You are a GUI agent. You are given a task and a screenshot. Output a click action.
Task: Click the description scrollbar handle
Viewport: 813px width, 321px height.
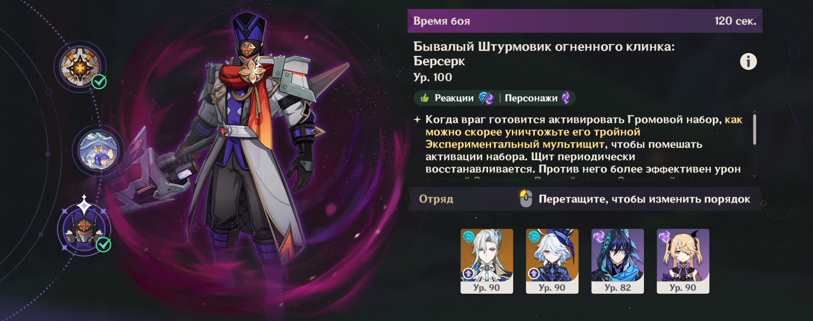click(x=755, y=130)
